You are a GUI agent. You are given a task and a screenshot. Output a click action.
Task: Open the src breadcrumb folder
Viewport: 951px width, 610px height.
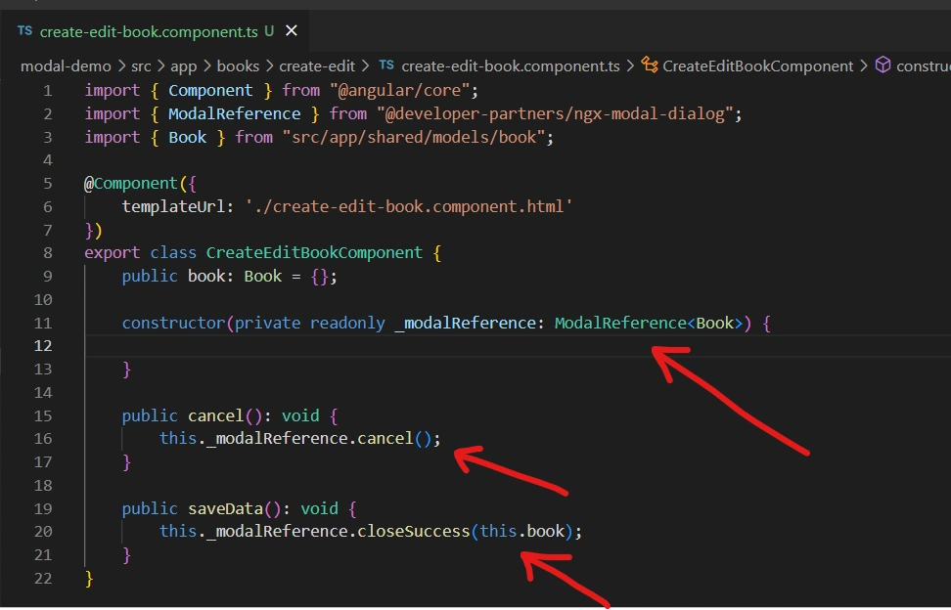click(x=142, y=65)
